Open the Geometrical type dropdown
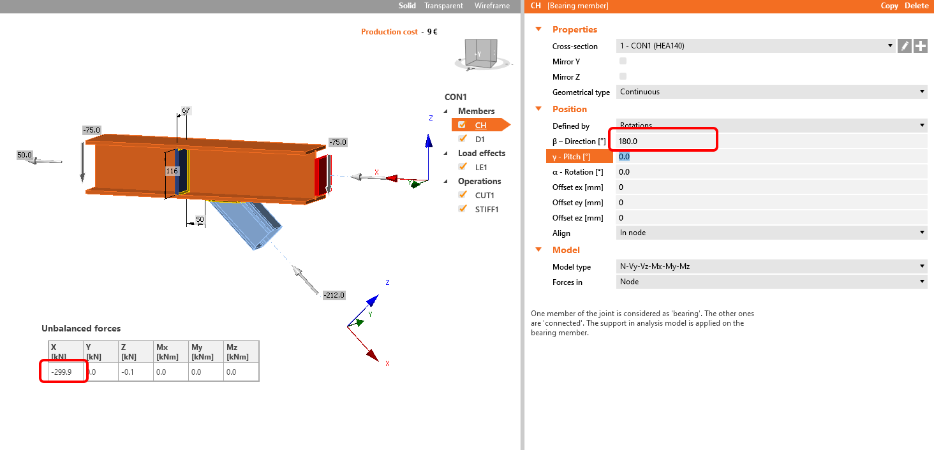The height and width of the screenshot is (450, 934). pos(771,92)
